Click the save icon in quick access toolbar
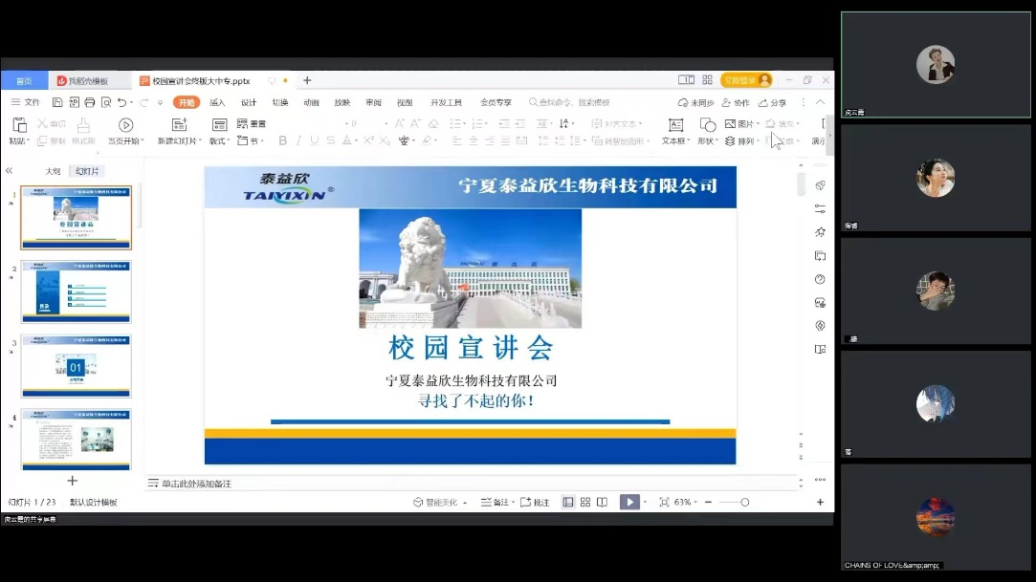The image size is (1036, 582). click(x=58, y=102)
